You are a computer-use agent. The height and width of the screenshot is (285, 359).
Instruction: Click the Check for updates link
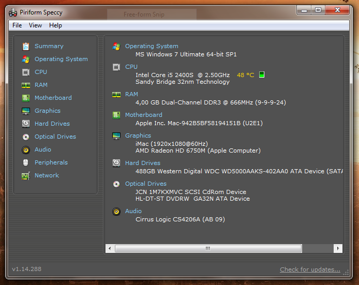(310, 269)
